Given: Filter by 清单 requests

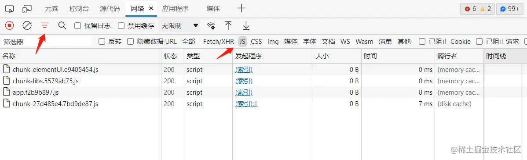Looking at the screenshot, I should (385, 42).
